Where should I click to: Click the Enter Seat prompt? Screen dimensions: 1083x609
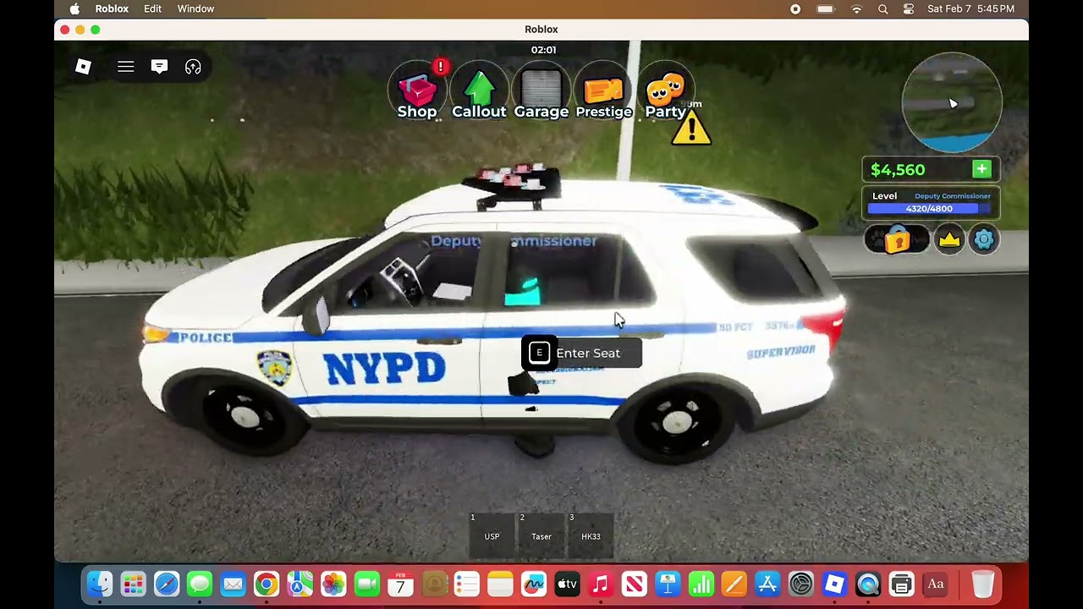point(581,353)
